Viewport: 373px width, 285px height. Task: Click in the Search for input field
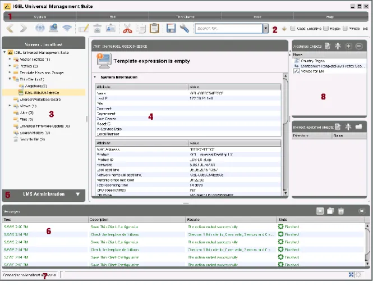pyautogui.click(x=229, y=29)
